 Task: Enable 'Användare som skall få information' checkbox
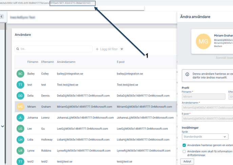(184, 151)
